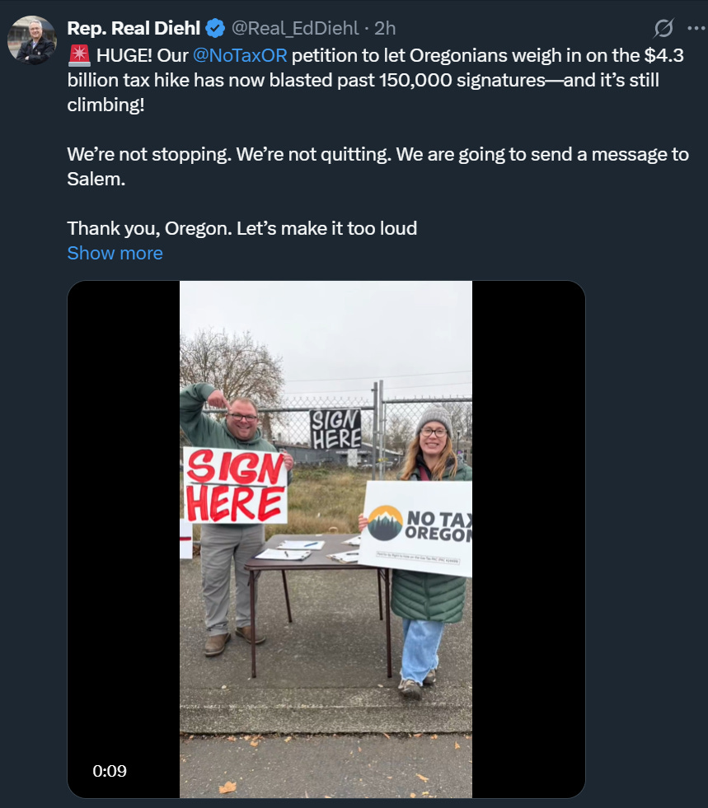Click the left black letterbox area of video
The image size is (708, 808).
pos(124,539)
